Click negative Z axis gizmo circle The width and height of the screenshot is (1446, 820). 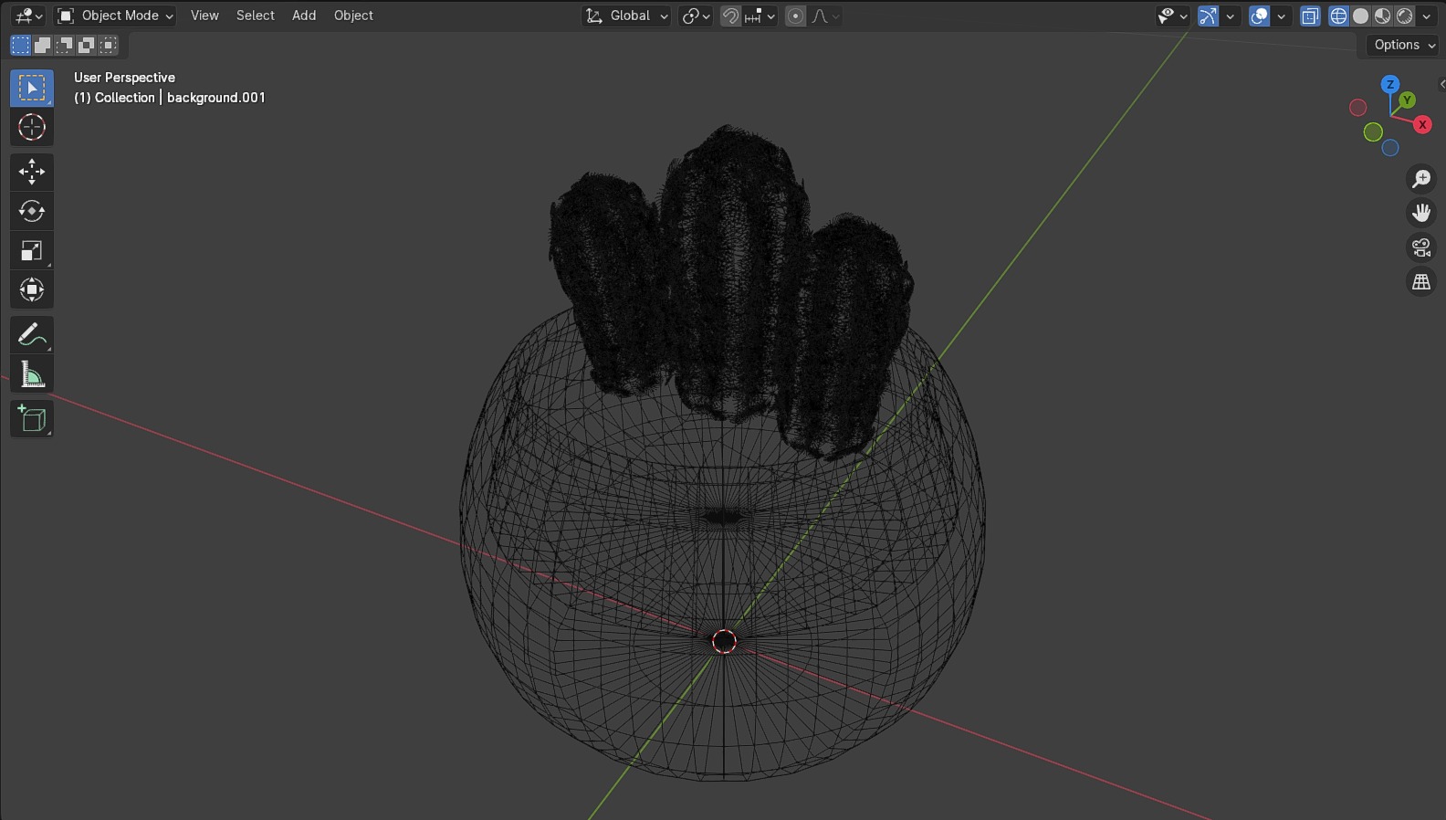(x=1390, y=148)
